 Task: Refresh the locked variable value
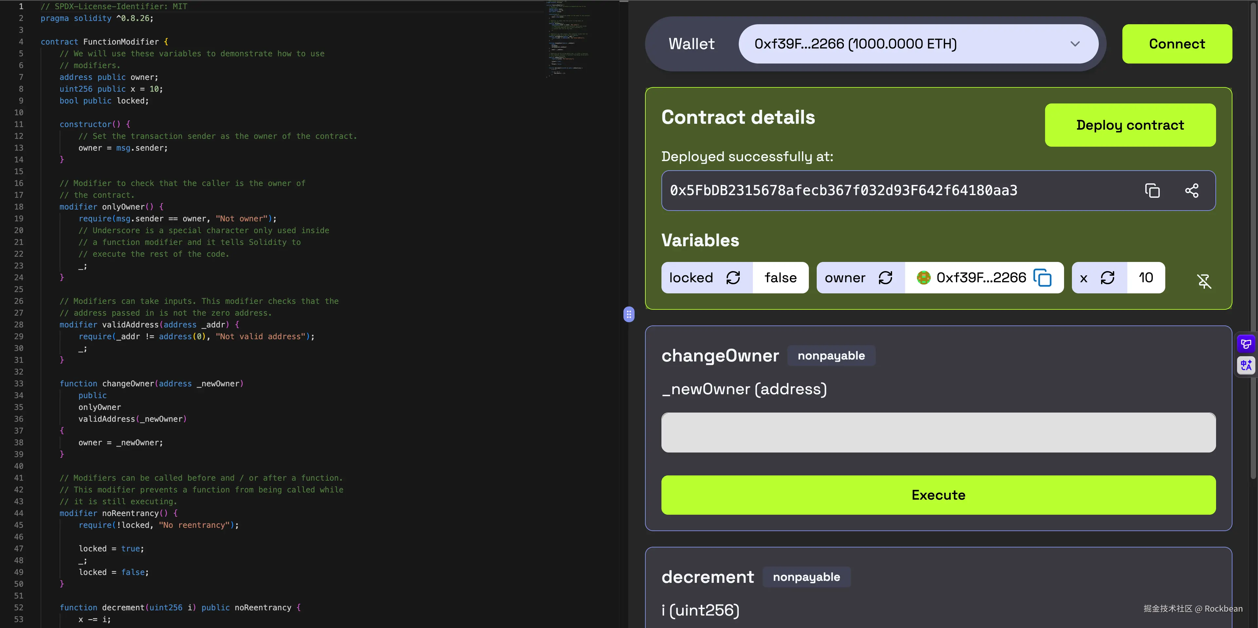[x=734, y=278]
